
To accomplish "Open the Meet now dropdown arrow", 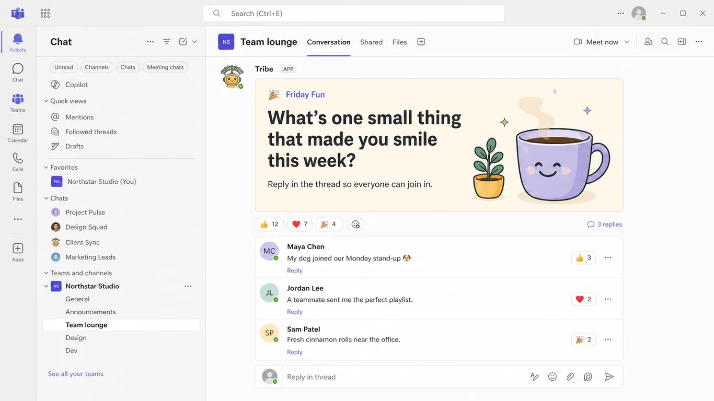I will point(627,42).
